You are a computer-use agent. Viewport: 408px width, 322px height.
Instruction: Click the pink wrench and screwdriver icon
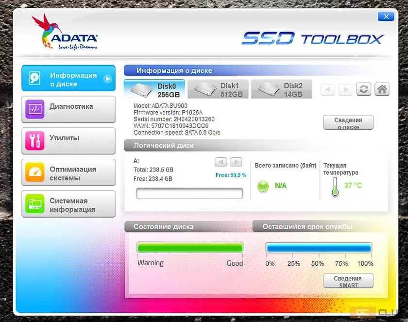(34, 141)
